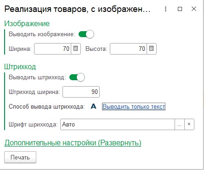Click the letter A barcode output icon
The height and width of the screenshot is (170, 204).
93,106
